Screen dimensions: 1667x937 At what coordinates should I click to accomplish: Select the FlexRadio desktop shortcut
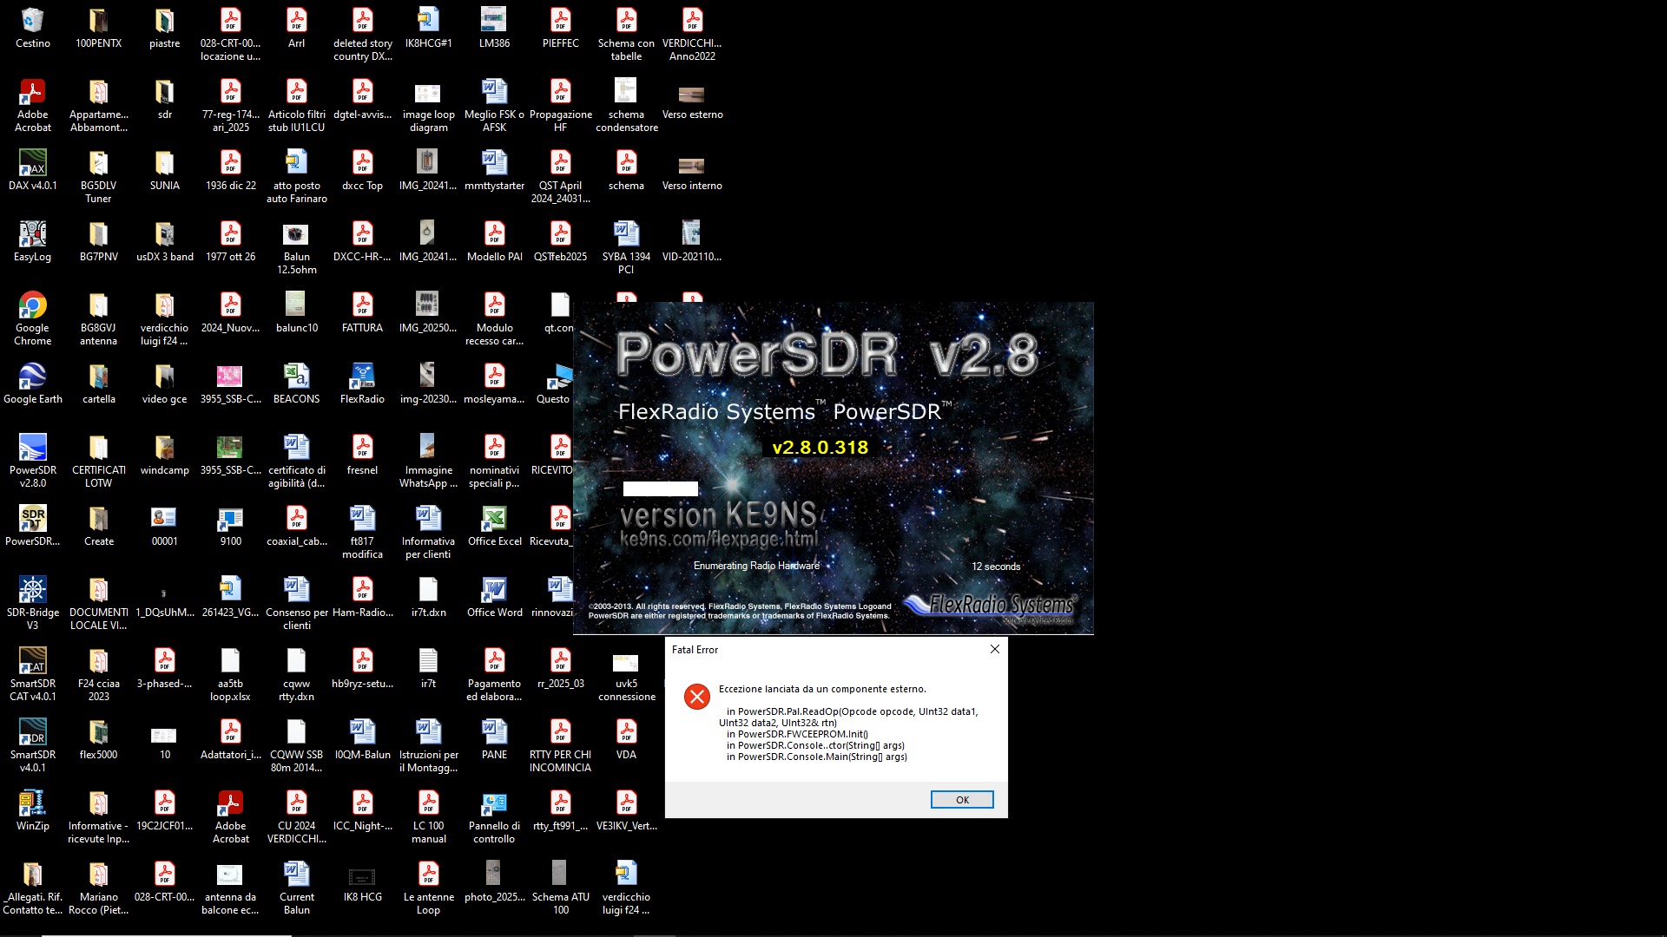pyautogui.click(x=363, y=383)
